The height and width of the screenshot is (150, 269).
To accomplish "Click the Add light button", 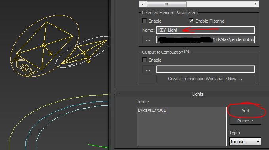I will pyautogui.click(x=245, y=111).
